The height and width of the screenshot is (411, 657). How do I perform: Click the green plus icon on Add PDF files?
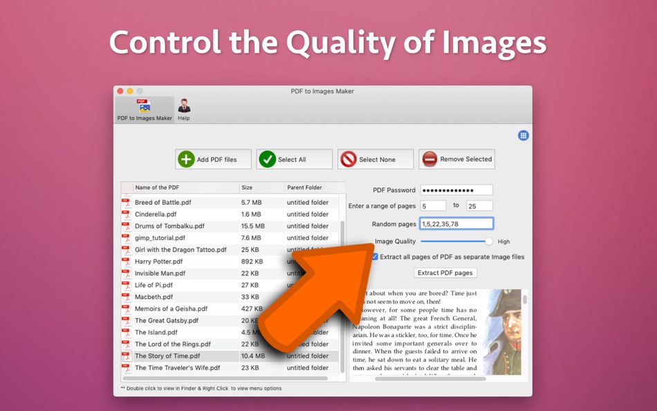[x=185, y=158]
